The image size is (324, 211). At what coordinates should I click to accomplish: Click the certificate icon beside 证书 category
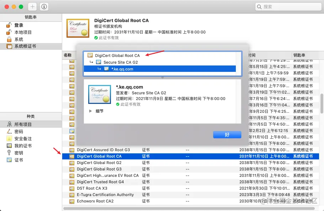[9, 160]
